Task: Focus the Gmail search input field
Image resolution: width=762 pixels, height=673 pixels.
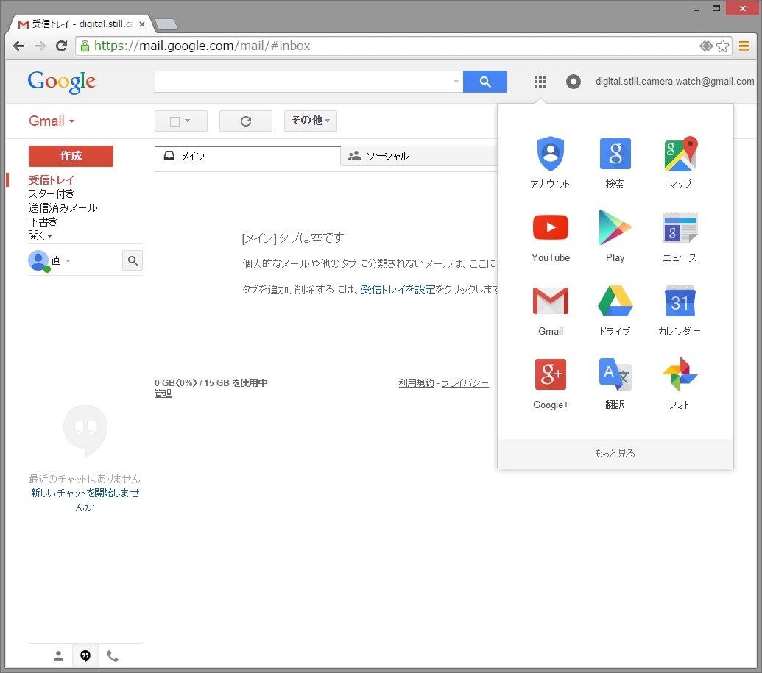Action: 303,82
